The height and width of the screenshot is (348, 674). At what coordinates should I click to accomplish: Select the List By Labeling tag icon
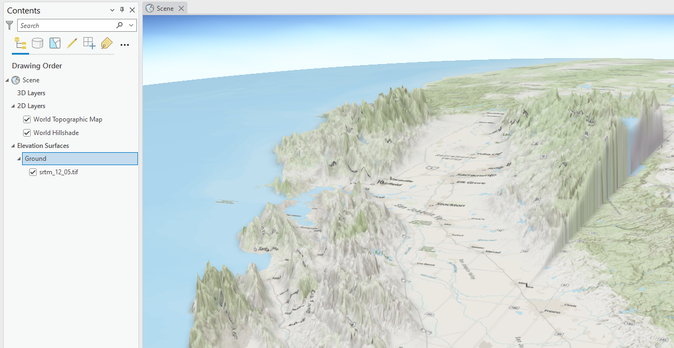click(106, 43)
